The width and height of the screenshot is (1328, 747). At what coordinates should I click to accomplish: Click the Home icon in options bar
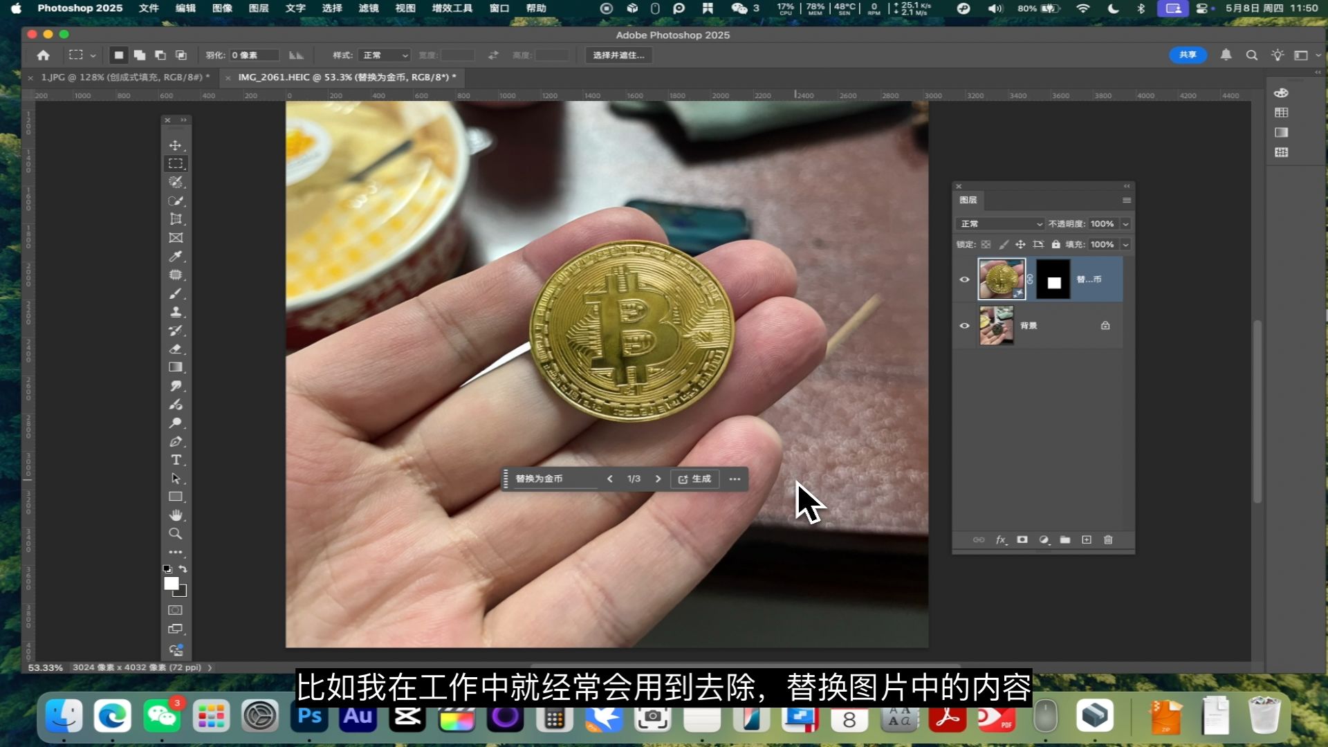pos(43,55)
